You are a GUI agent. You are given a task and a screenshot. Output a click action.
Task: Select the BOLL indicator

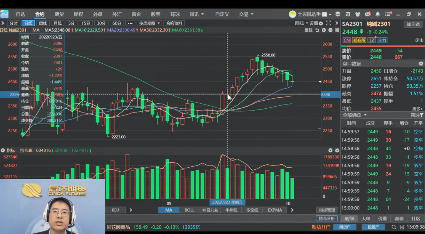tap(189, 210)
